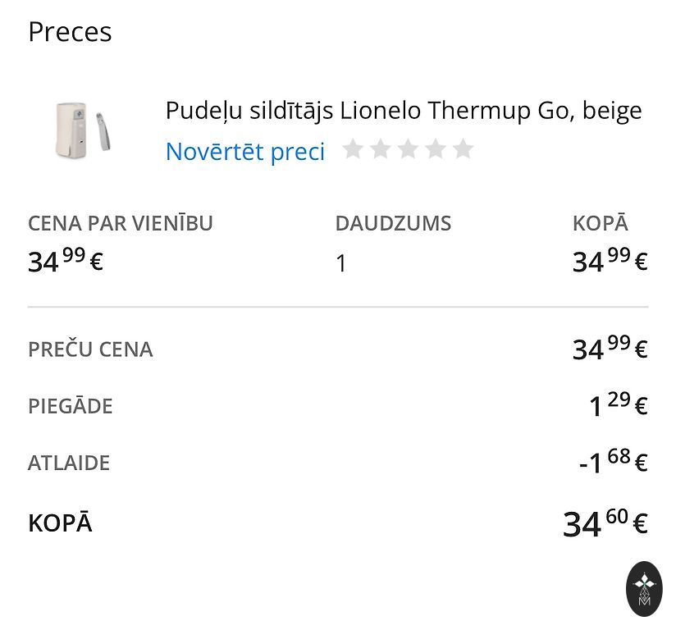Click the "PREČU CENA" row label
Viewport: 676px width, 630px height.
coord(90,349)
